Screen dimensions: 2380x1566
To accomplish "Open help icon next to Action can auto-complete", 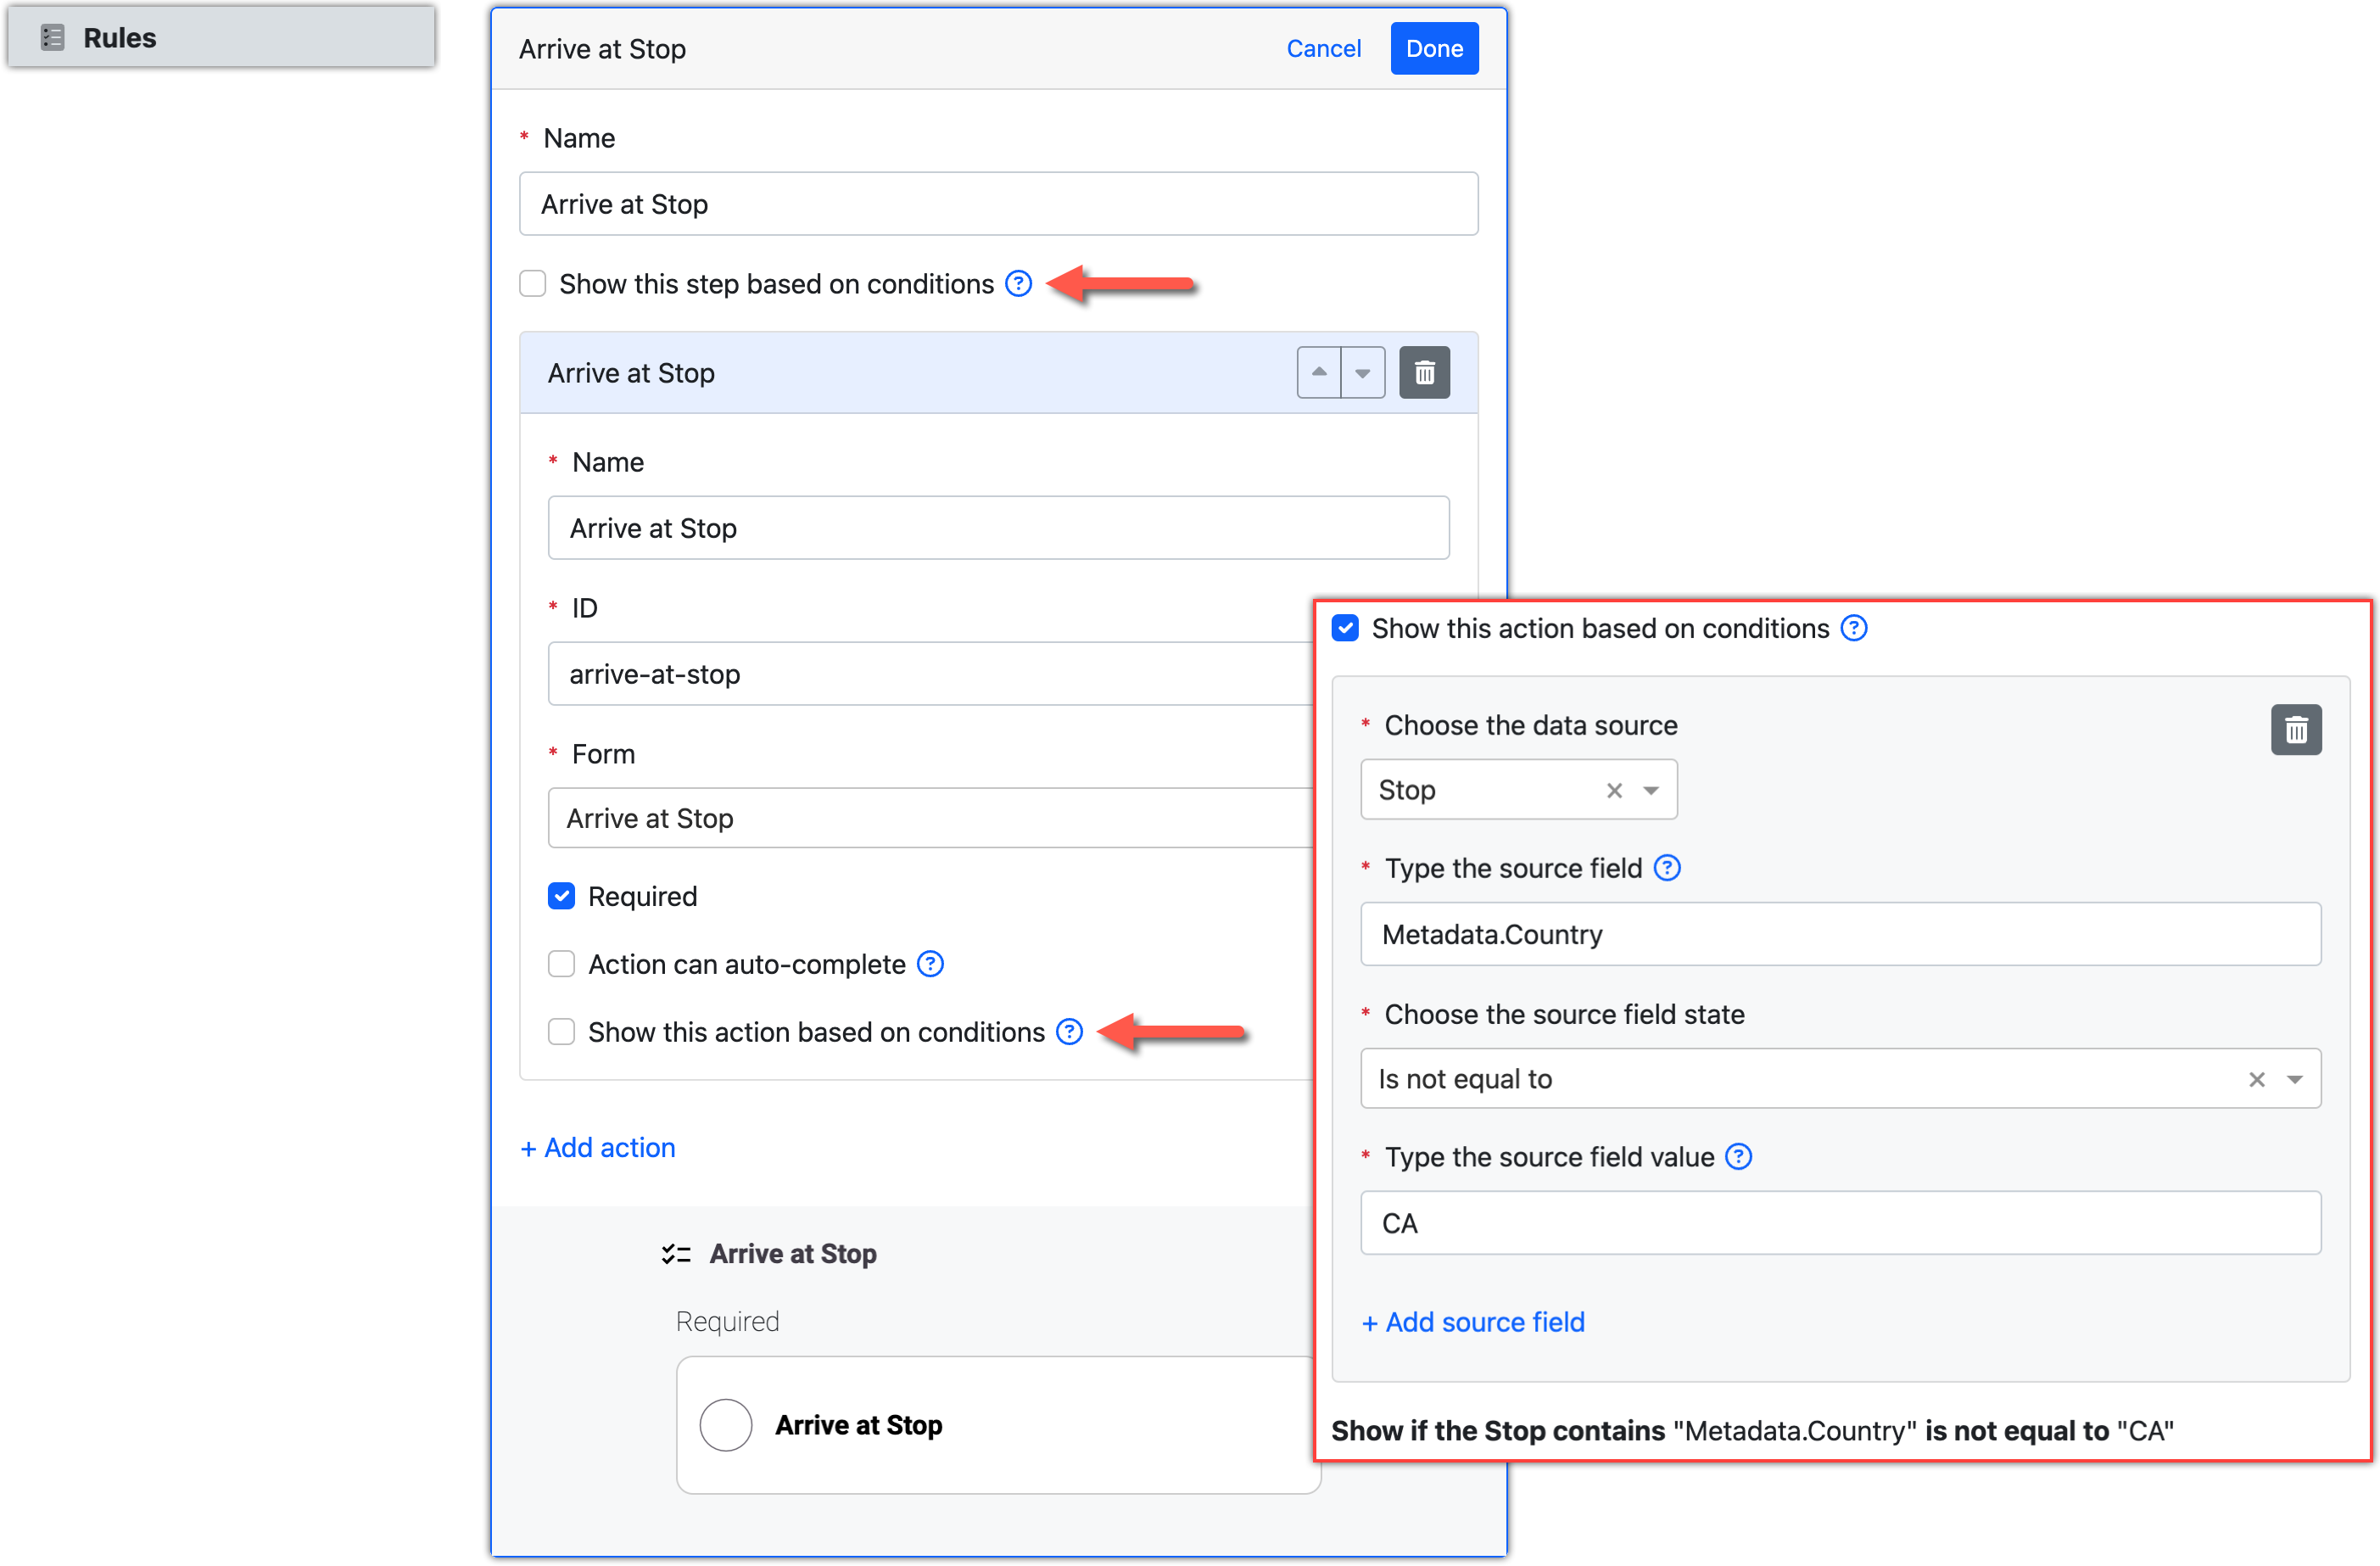I will pyautogui.click(x=930, y=964).
